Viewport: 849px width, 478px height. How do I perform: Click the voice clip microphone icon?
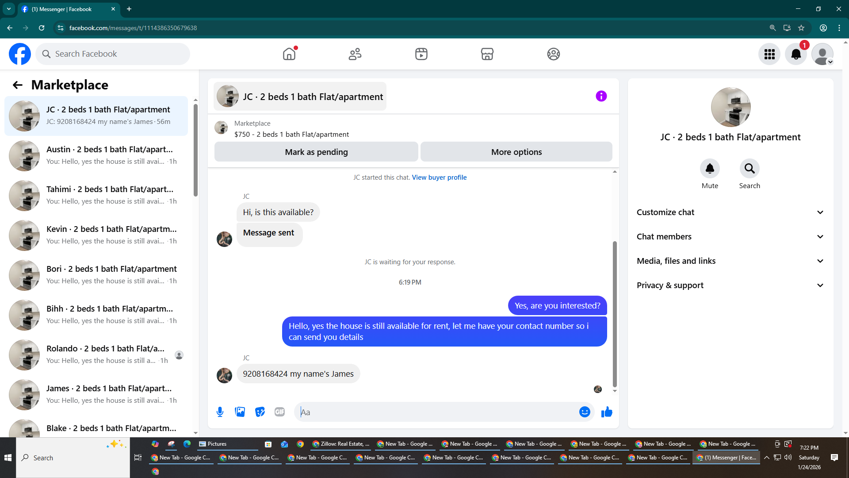pyautogui.click(x=220, y=412)
